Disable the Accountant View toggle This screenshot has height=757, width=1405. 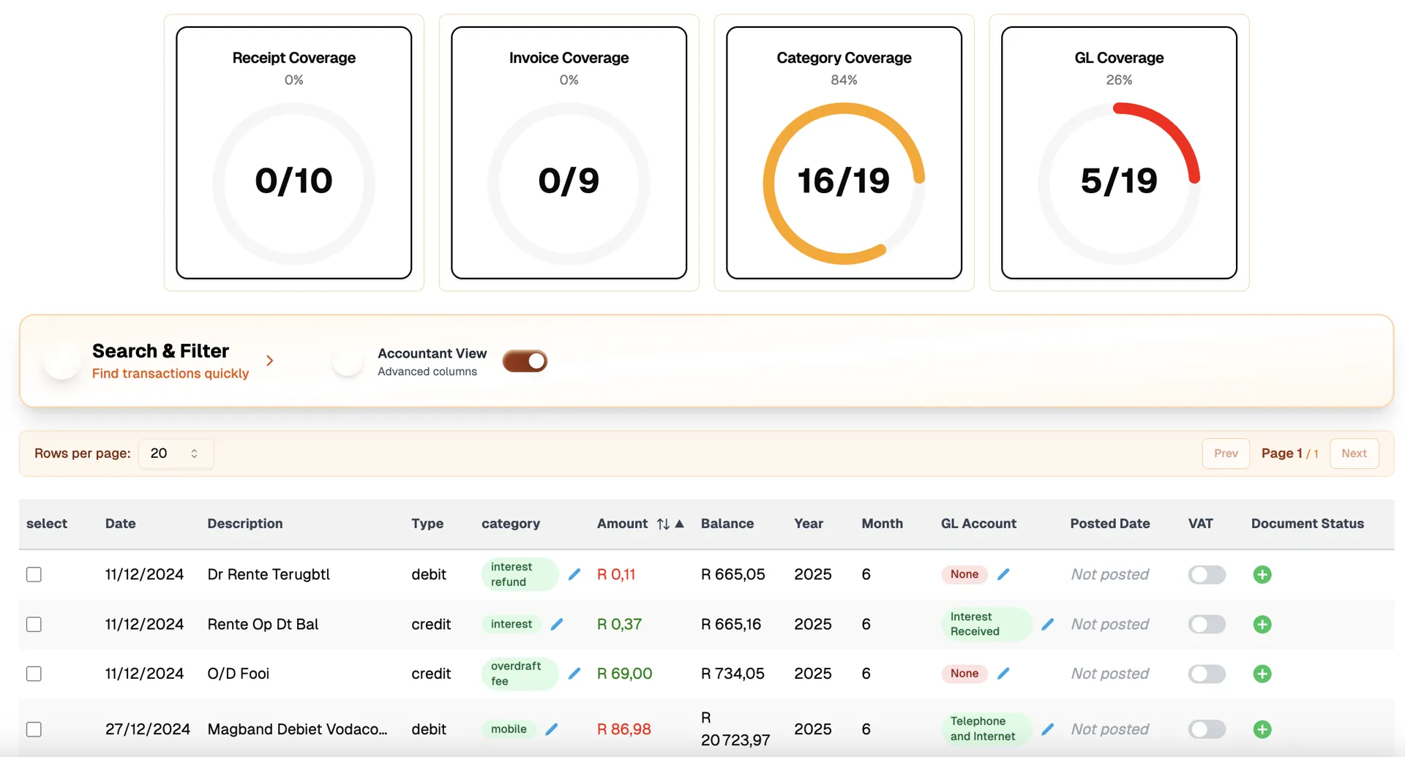[525, 361]
